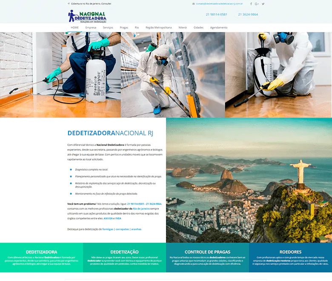The image size is (332, 281).
Task: Open the Rio menu item
Action: [x=137, y=28]
